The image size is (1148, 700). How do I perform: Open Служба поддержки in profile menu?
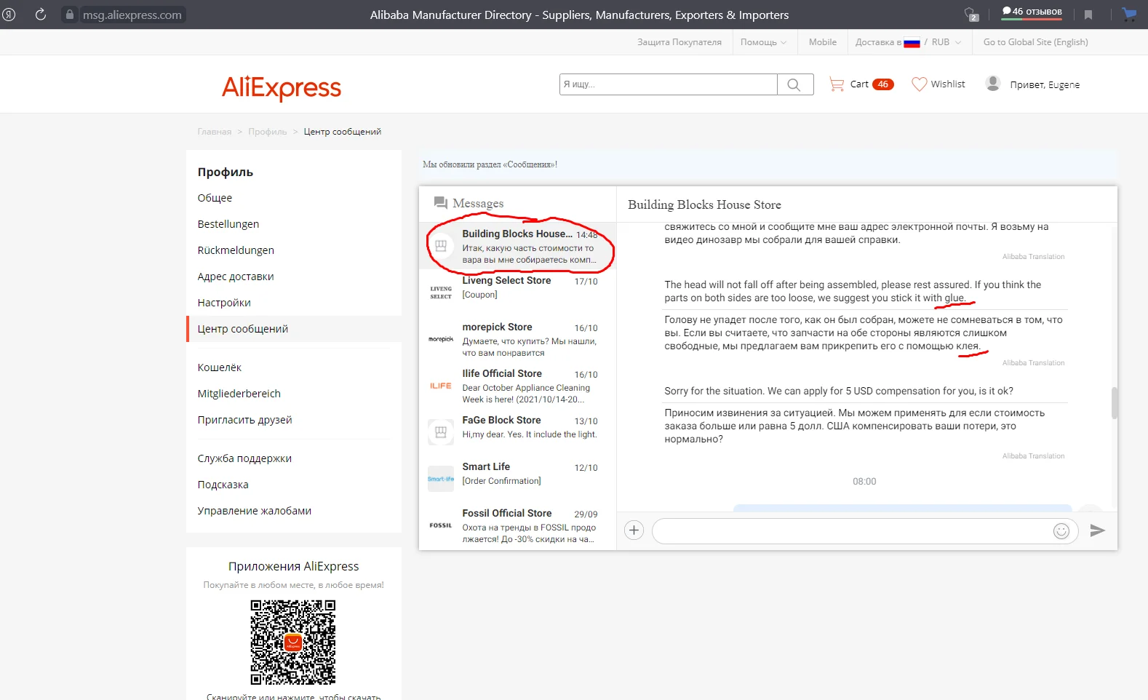[x=244, y=458]
